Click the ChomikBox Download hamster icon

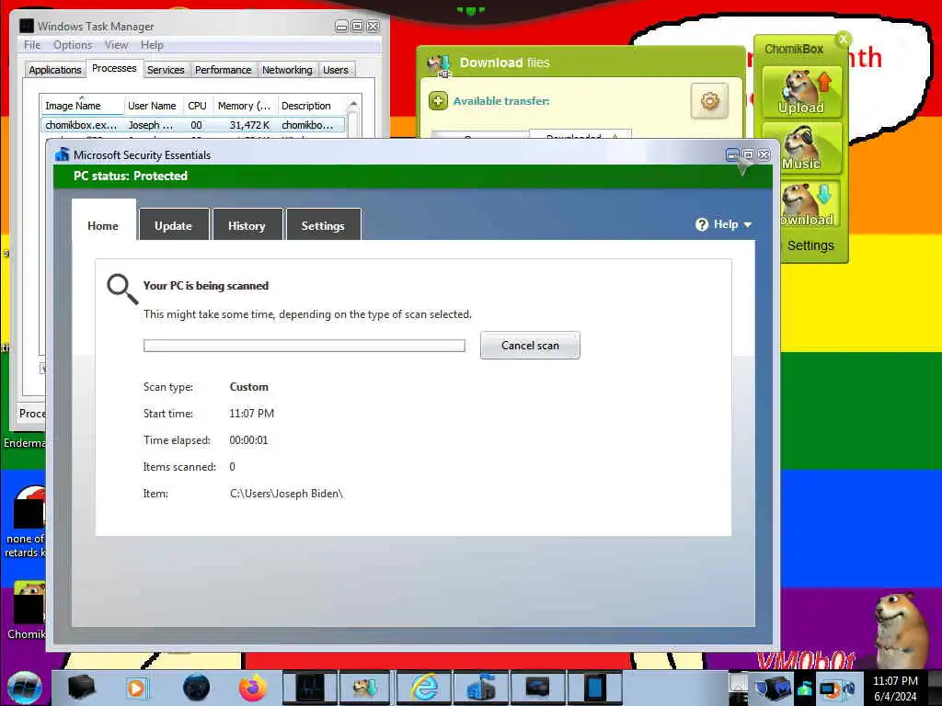(809, 204)
